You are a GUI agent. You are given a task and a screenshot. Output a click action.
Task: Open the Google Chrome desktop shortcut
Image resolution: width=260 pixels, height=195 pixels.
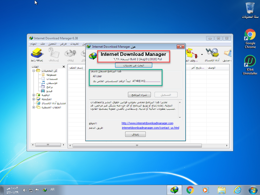(250, 39)
